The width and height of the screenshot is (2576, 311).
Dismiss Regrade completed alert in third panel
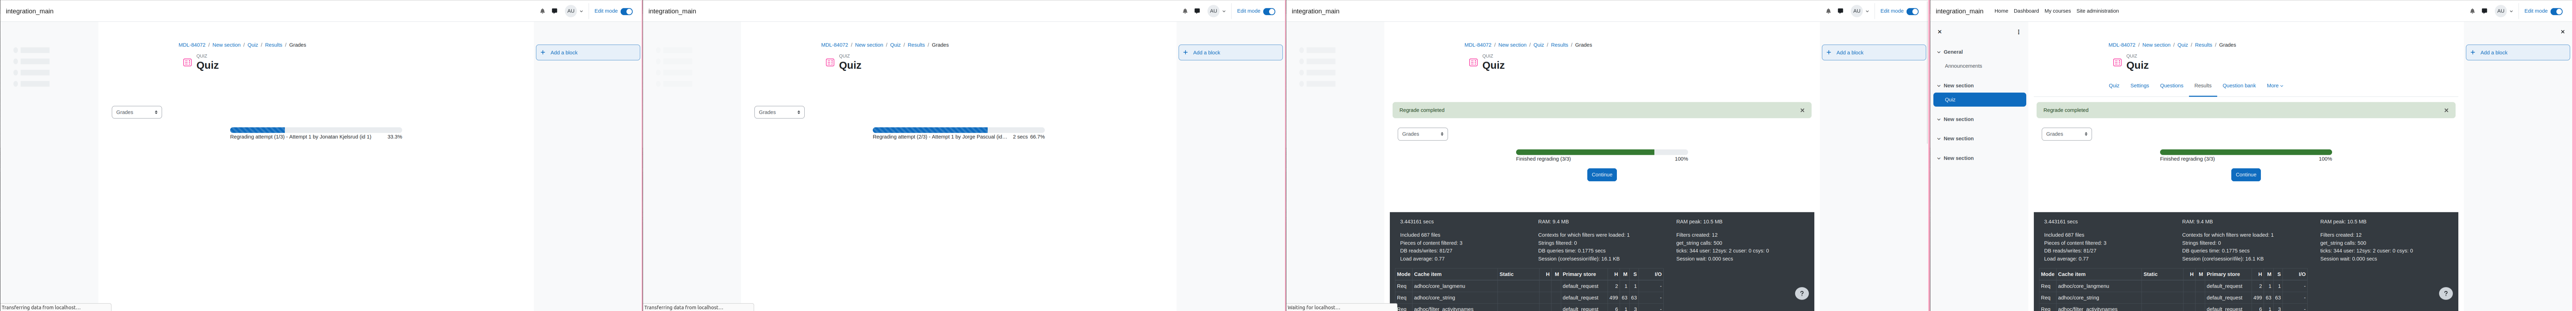1802,110
